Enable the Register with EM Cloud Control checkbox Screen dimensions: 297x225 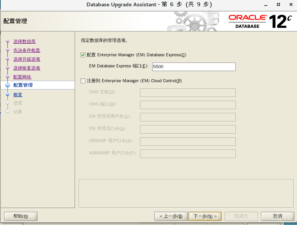click(x=83, y=81)
